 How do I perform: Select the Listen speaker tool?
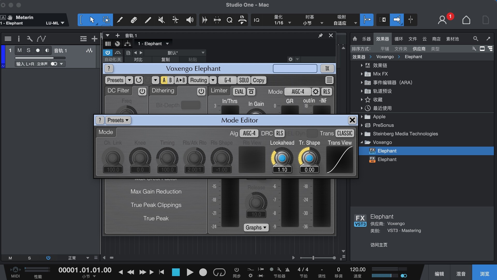[x=190, y=20]
